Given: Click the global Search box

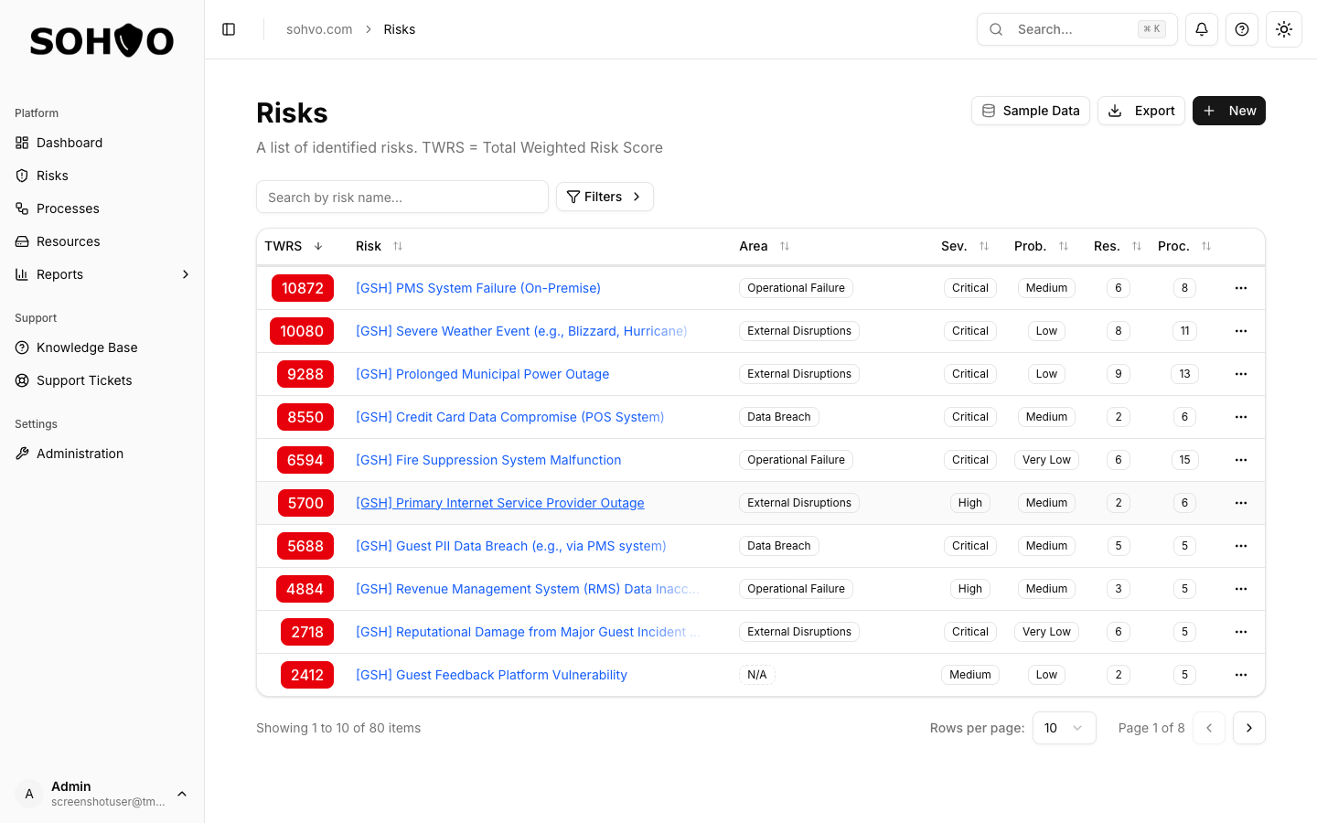Looking at the screenshot, I should 1077,29.
